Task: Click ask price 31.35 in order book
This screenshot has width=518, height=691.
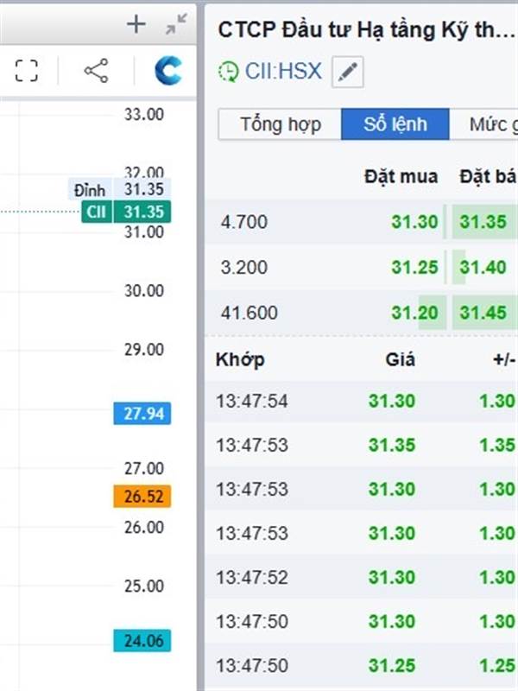Action: 483,222
